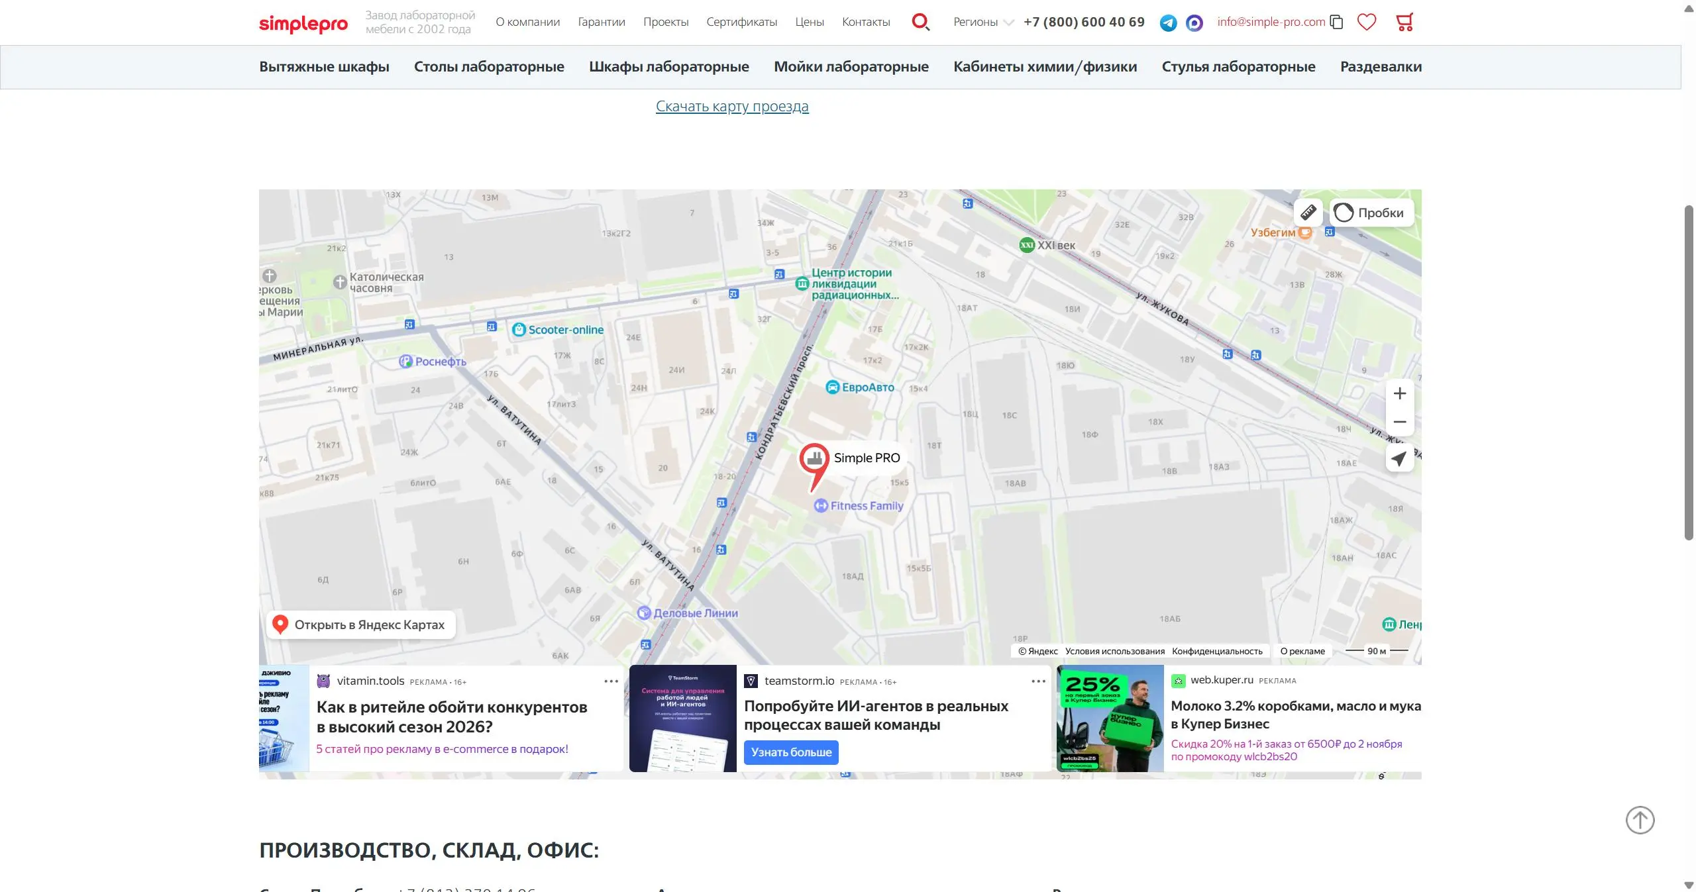Click the Католическая часовня map icon

pos(340,282)
